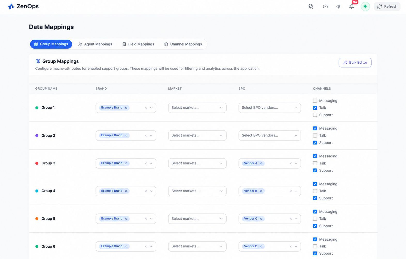
Task: Remove Vendor D tag in Group 6
Action: click(261, 246)
